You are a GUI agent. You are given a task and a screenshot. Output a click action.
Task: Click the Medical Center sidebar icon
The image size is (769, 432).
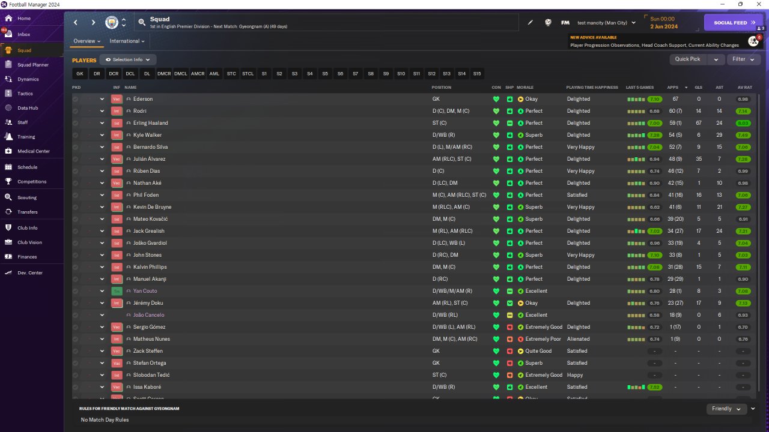tap(8, 151)
